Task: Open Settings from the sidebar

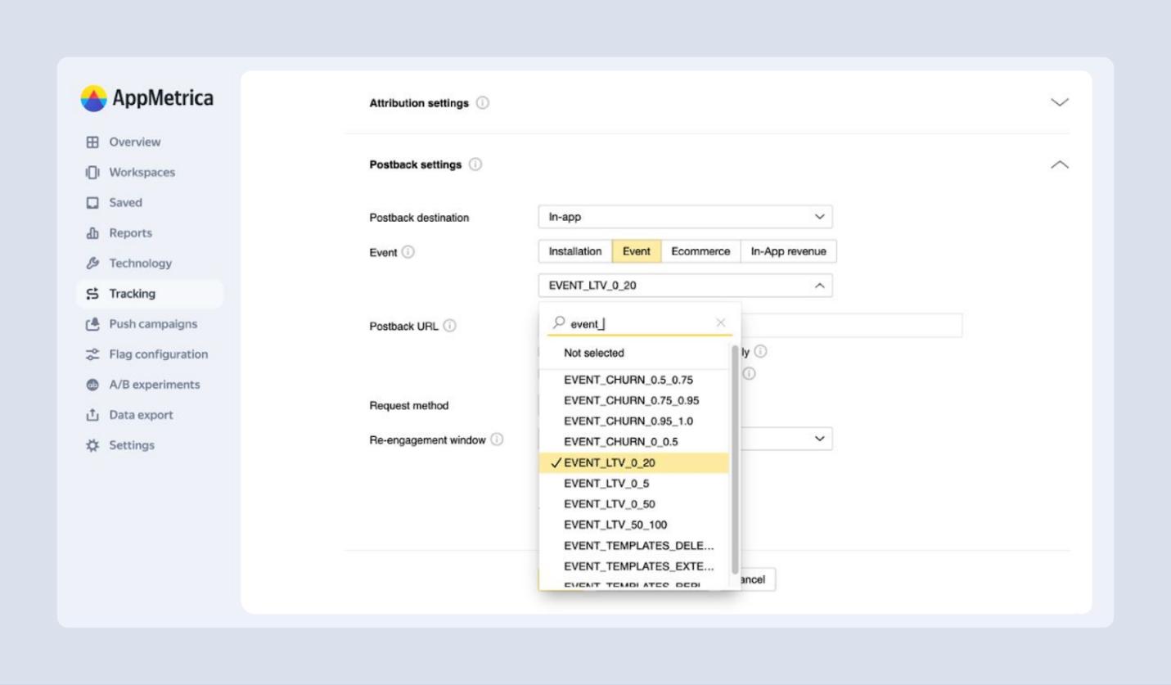Action: [x=131, y=444]
